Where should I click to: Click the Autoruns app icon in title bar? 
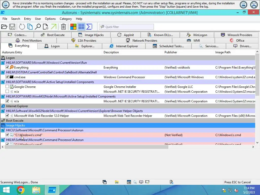(x=3, y=12)
